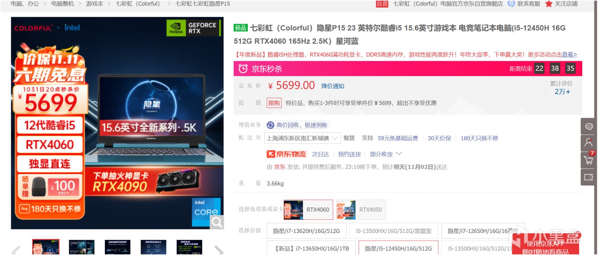
Task: Select the first product thumbnail
Action: pyautogui.click(x=46, y=247)
